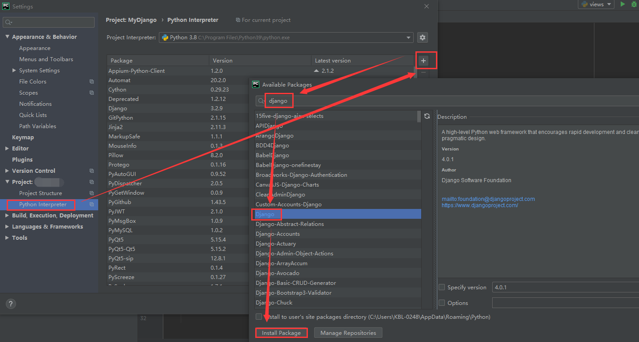Toggle the Options checkbox
Image resolution: width=639 pixels, height=342 pixels.
pos(442,303)
